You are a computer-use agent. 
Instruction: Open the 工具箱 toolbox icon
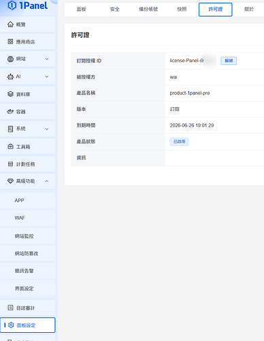tap(10, 147)
